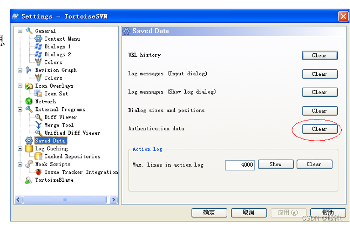
Task: Click the General wrench icon in tree
Action: coord(29,31)
